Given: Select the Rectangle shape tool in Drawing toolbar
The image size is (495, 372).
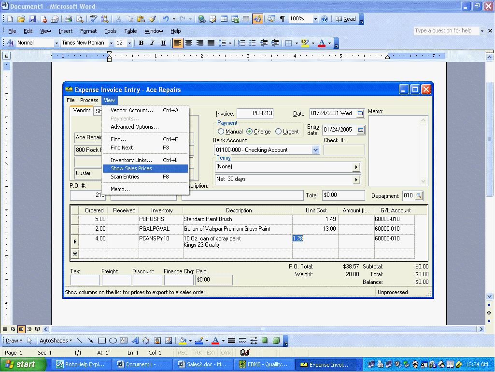Looking at the screenshot, I should 101,341.
